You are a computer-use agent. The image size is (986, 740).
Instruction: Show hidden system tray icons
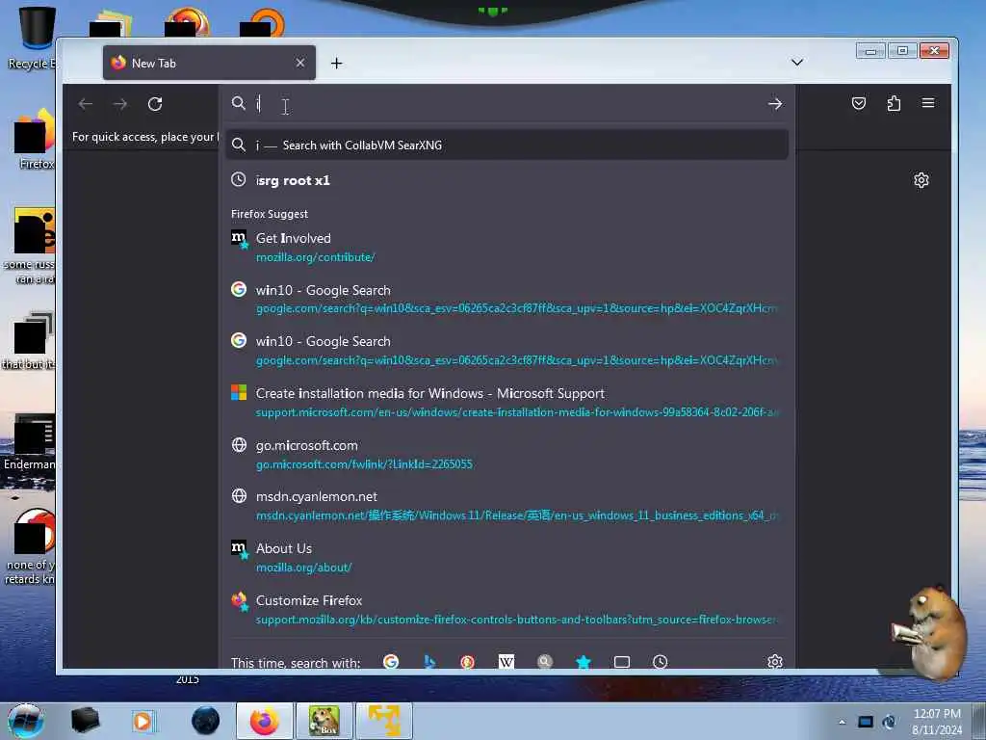tap(842, 722)
